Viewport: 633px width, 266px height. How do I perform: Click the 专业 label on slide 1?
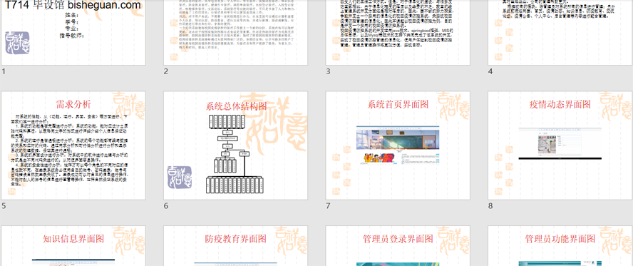click(x=71, y=29)
